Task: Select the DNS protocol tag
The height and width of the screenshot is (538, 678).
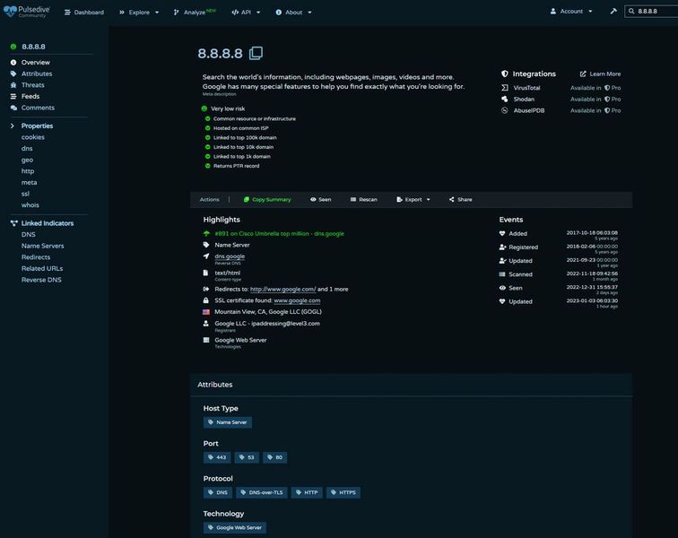Action: click(x=218, y=492)
